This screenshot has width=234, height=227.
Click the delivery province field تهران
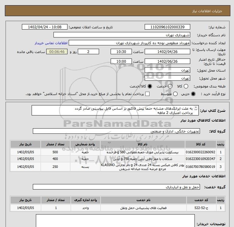point(167,70)
